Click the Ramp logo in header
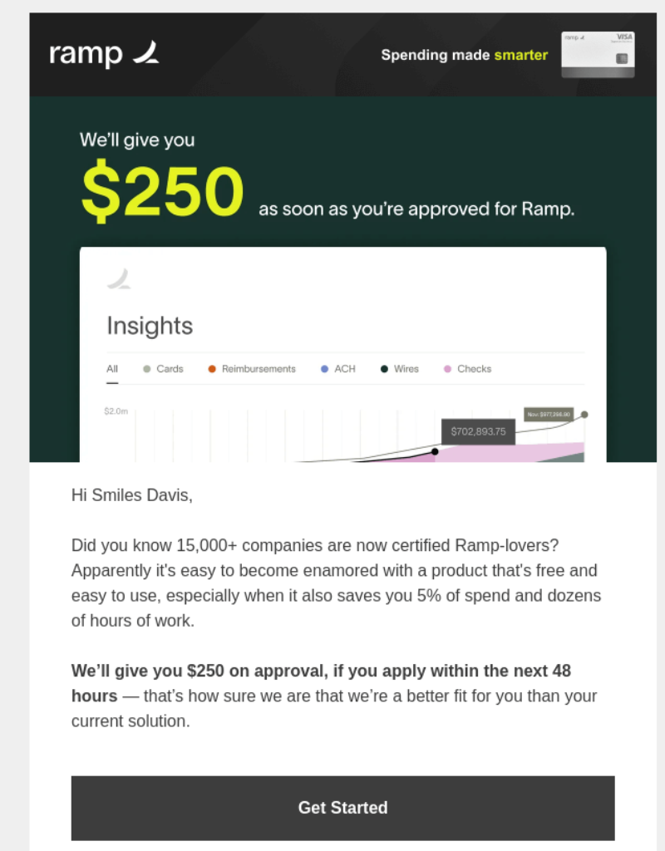This screenshot has height=851, width=665. coord(104,54)
